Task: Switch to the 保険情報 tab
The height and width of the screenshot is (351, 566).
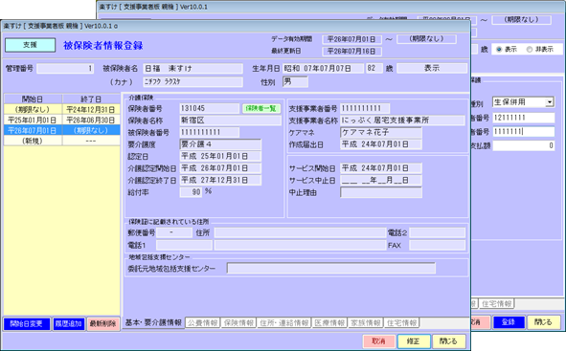Action: 238,323
